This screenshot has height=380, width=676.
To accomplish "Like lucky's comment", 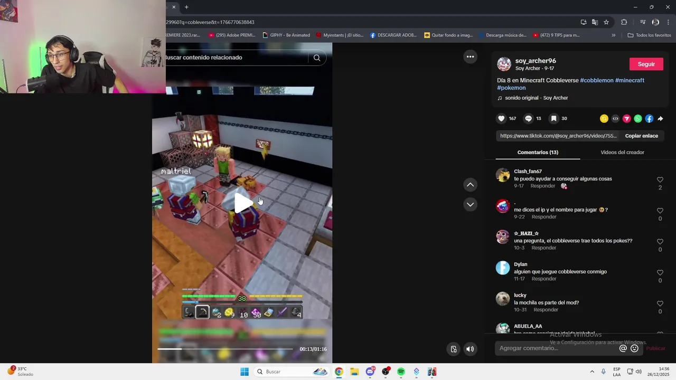I will pos(660,303).
